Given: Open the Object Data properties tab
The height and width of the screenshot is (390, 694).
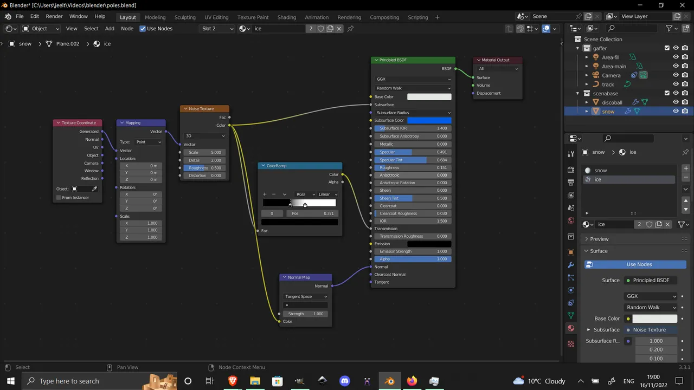Looking at the screenshot, I should [x=571, y=316].
